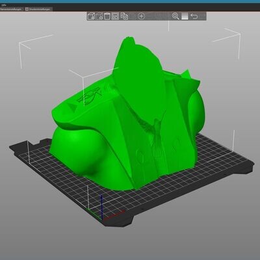Viewport: 260px width, 260px height.
Task: Open the Filamenteinstellungen tab
Action: point(11,9)
